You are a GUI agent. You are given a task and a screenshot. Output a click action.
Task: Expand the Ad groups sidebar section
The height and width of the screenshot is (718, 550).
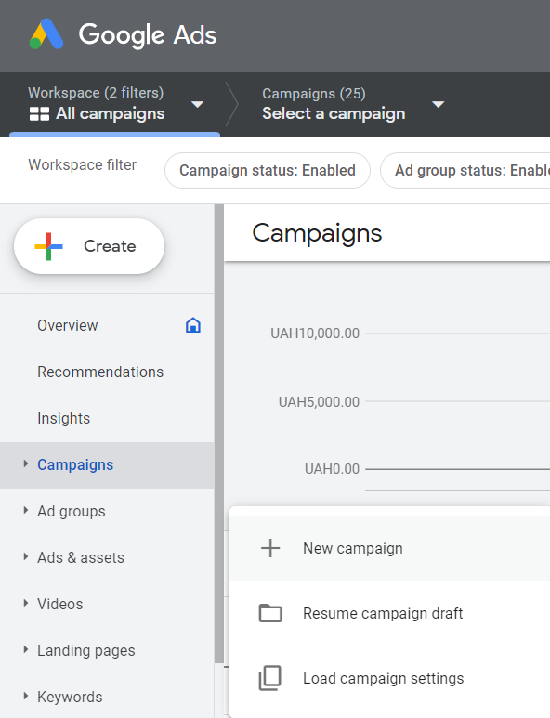point(26,511)
